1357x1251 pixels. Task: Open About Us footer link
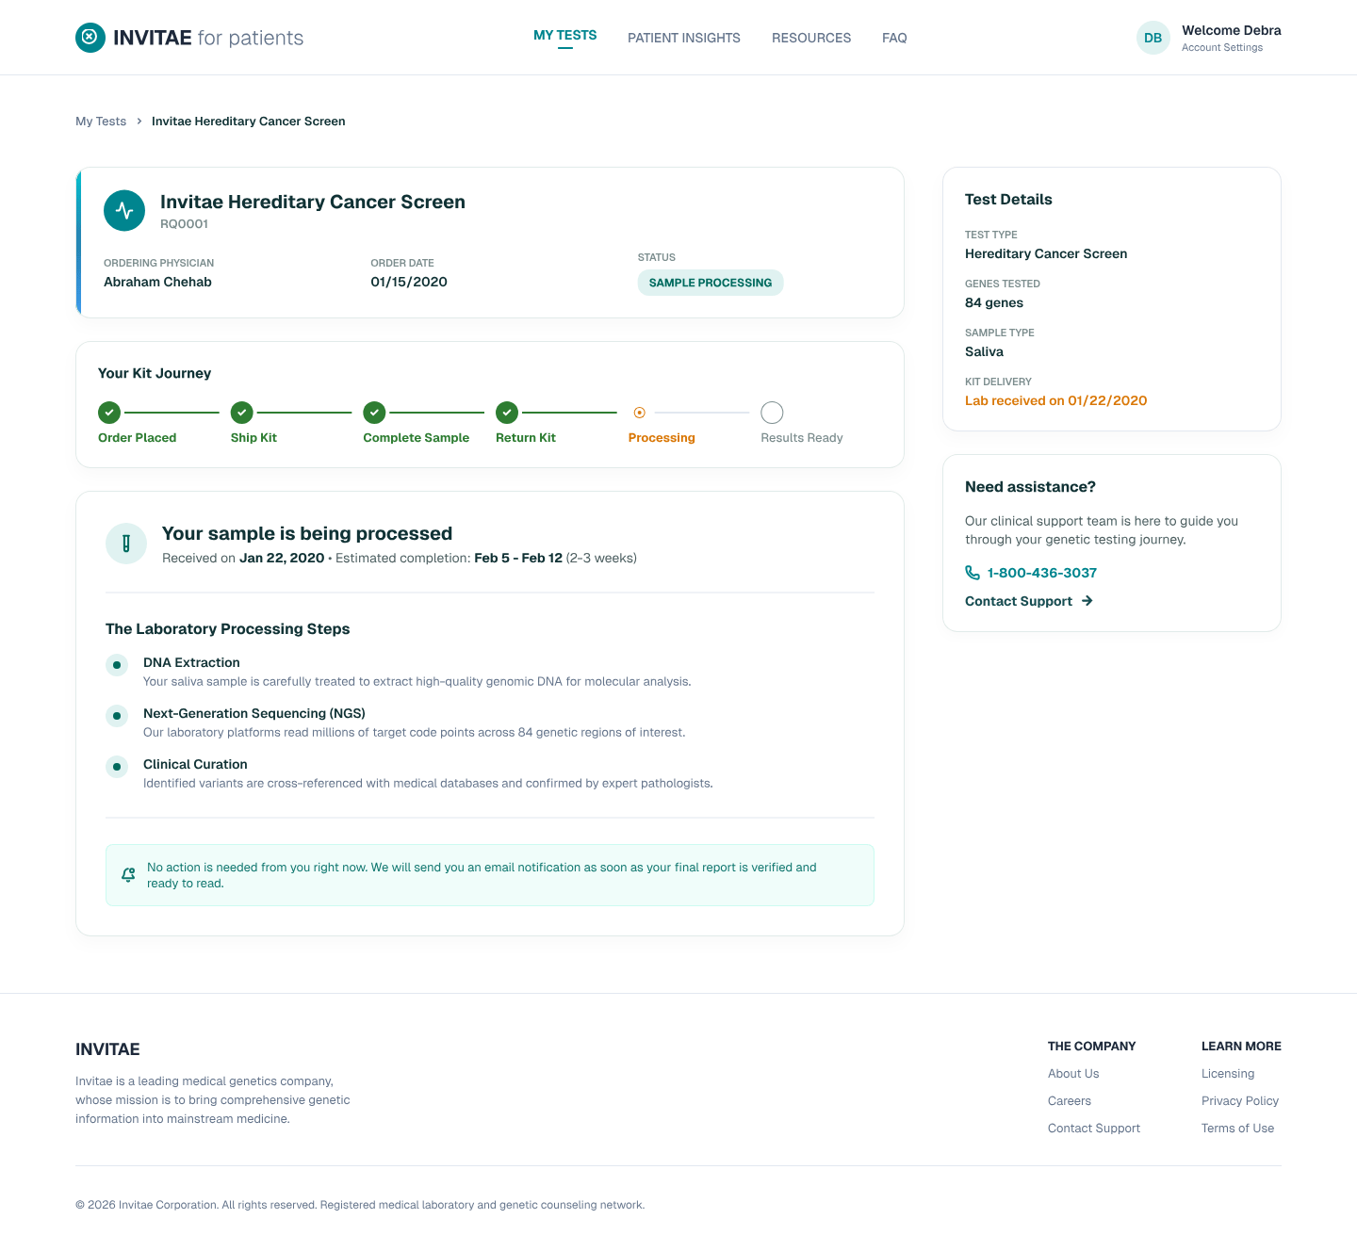[1073, 1074]
